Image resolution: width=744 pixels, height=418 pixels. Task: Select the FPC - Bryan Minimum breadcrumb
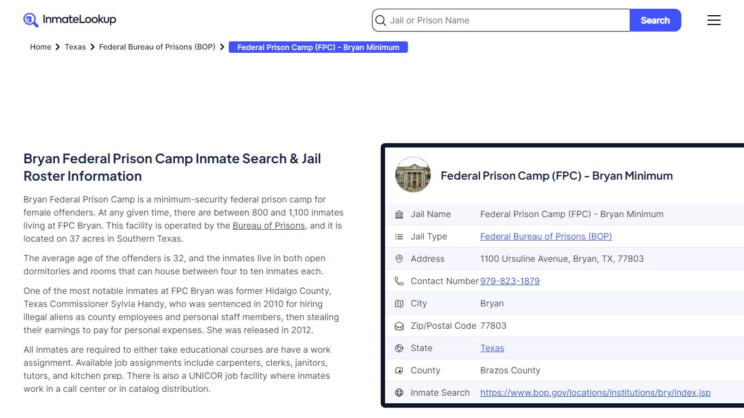coord(318,47)
